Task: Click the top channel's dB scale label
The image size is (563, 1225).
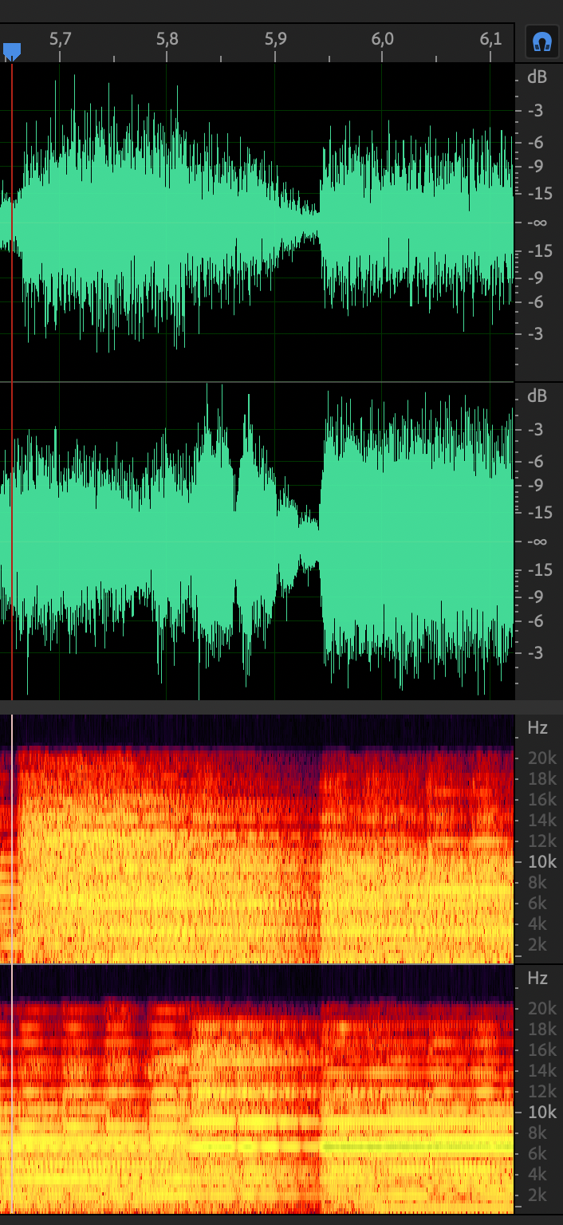Action: [537, 77]
